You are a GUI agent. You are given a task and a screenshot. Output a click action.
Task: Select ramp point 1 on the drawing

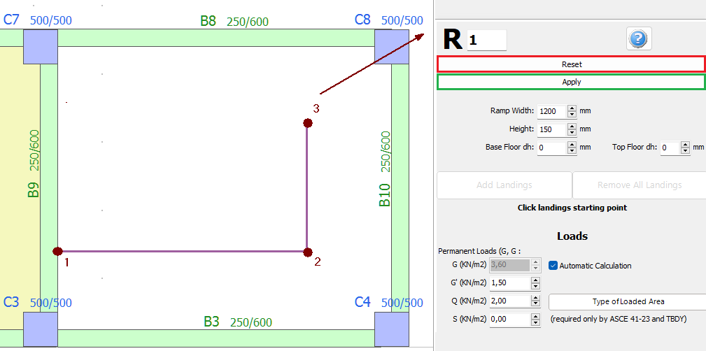[x=57, y=251]
